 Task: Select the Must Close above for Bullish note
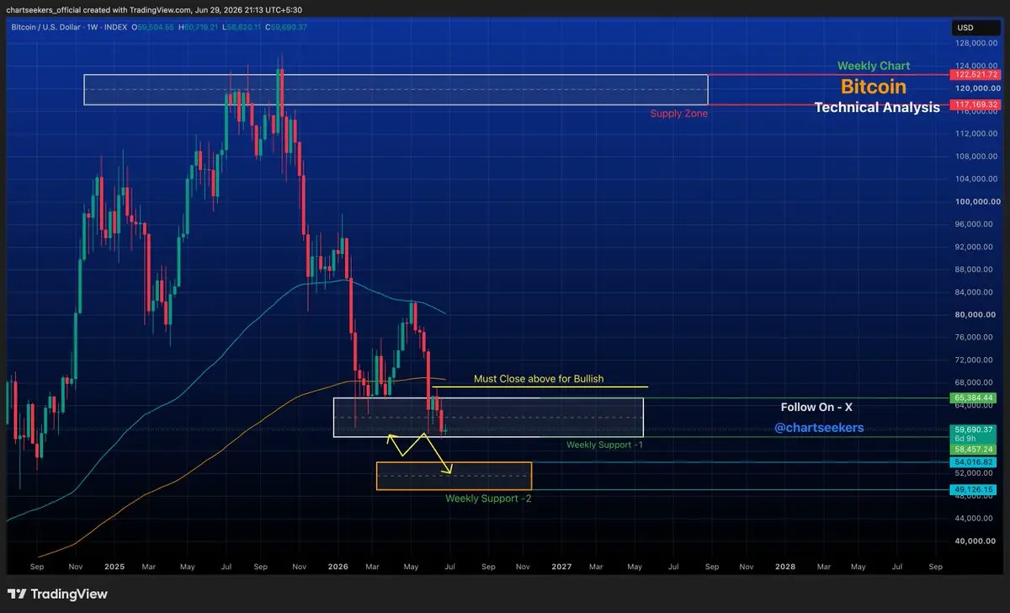539,379
